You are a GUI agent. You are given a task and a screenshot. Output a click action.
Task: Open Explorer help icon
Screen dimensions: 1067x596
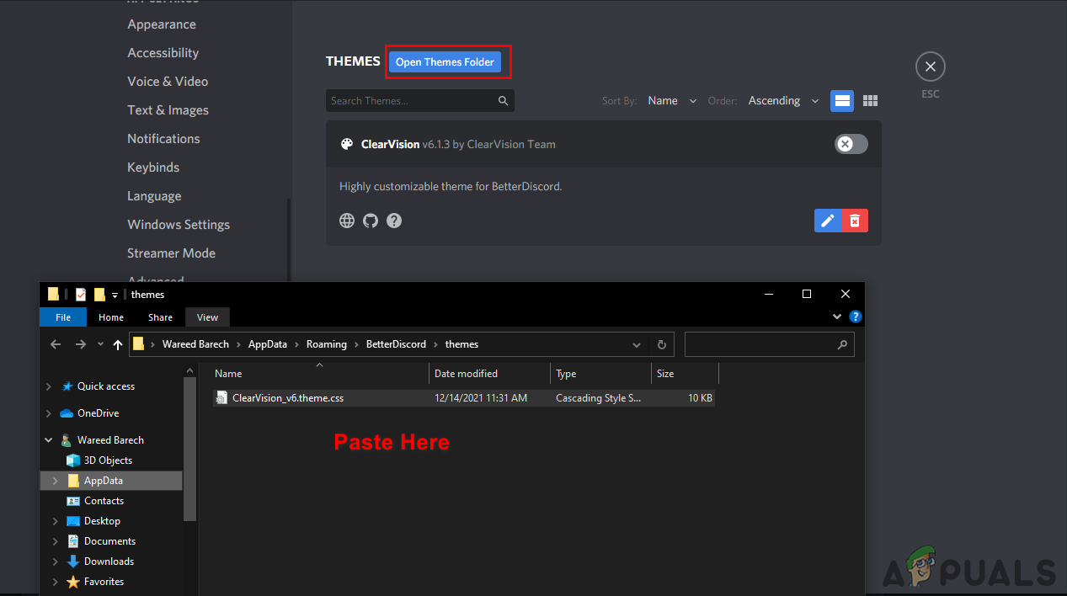point(856,317)
